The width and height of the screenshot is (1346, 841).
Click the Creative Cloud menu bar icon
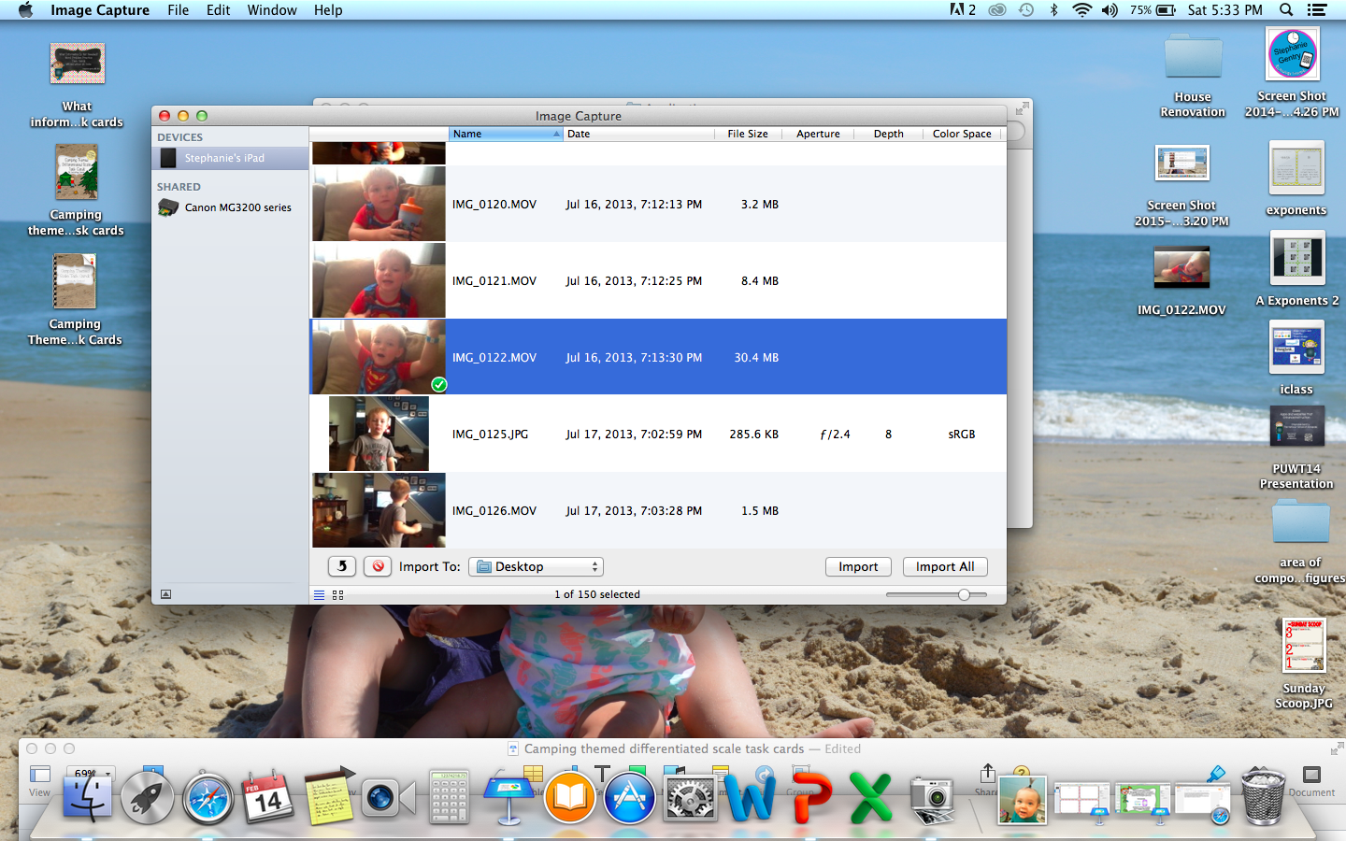(997, 10)
